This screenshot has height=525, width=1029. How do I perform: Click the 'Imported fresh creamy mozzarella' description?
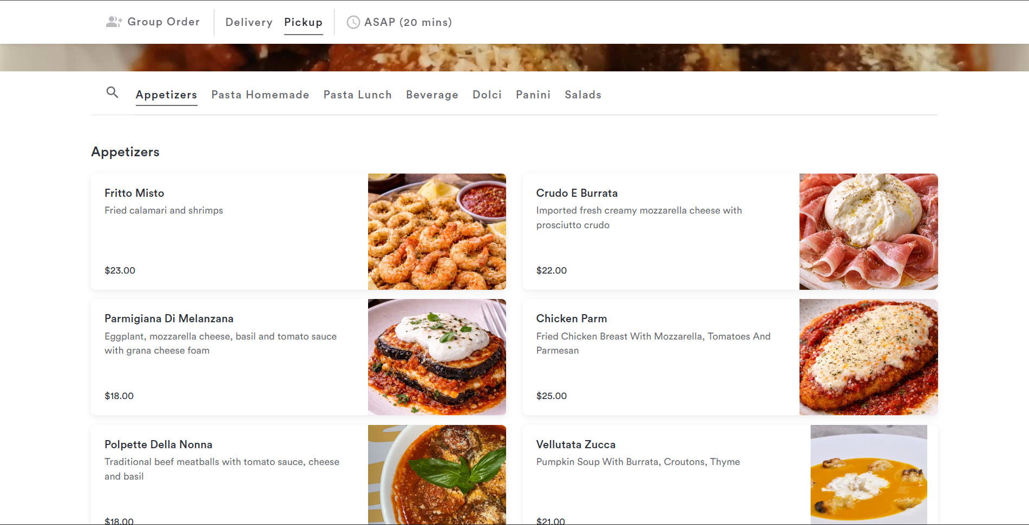(639, 217)
